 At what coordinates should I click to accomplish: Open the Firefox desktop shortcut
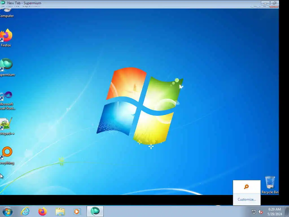point(6,38)
